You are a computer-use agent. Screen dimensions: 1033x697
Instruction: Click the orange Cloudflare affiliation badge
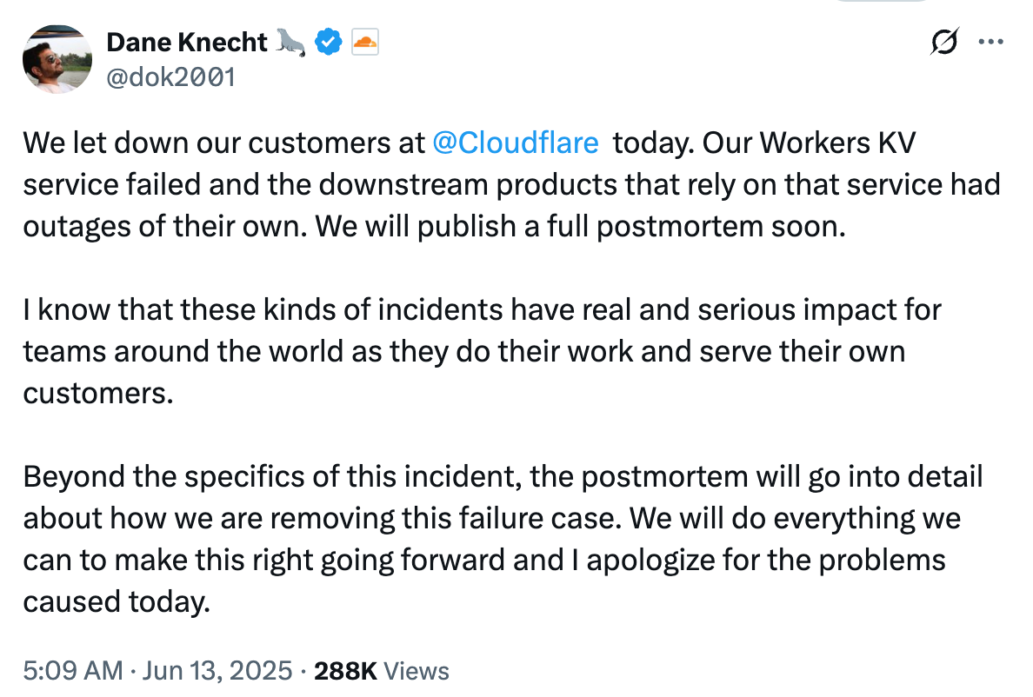click(365, 42)
